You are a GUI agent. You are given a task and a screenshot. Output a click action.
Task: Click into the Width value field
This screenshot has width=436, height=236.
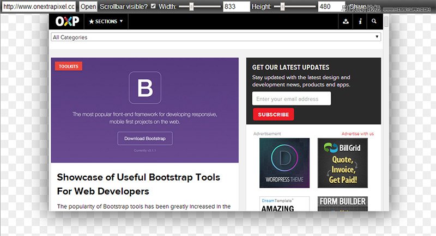(x=236, y=7)
